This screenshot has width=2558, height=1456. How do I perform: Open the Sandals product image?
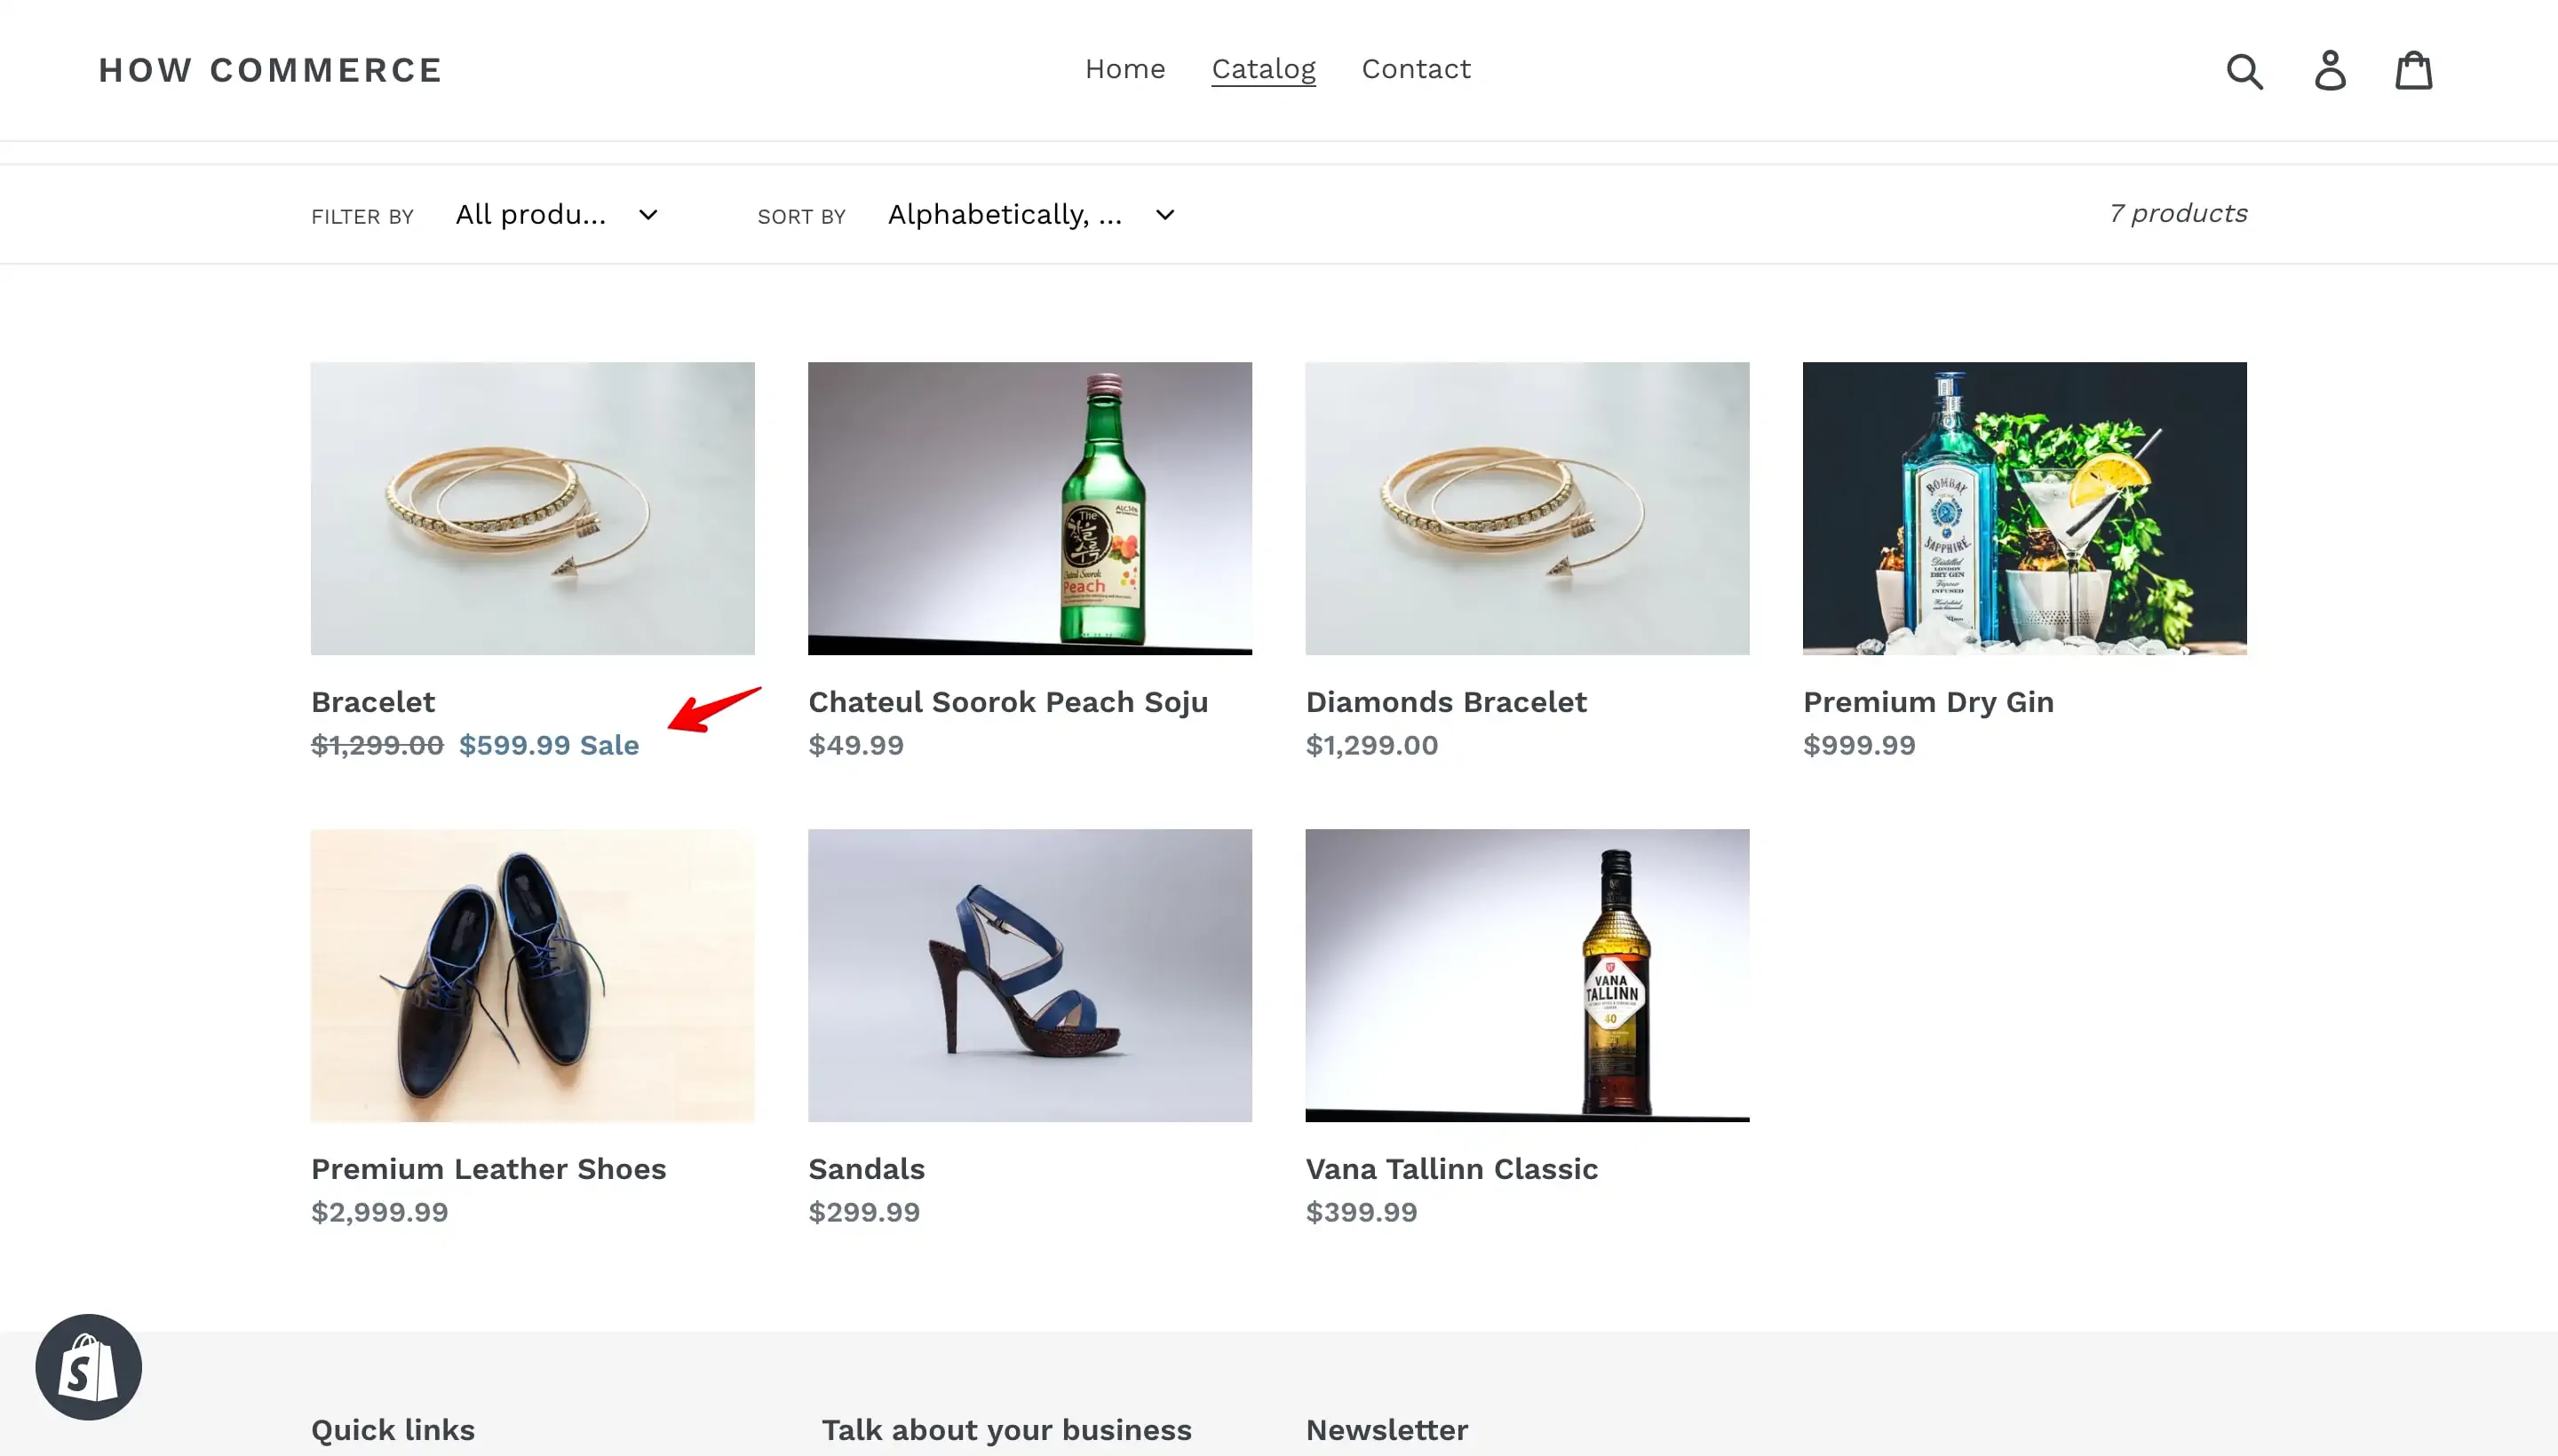1029,975
